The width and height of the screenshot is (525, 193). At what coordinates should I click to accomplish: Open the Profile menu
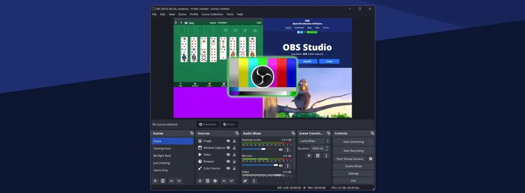point(194,14)
